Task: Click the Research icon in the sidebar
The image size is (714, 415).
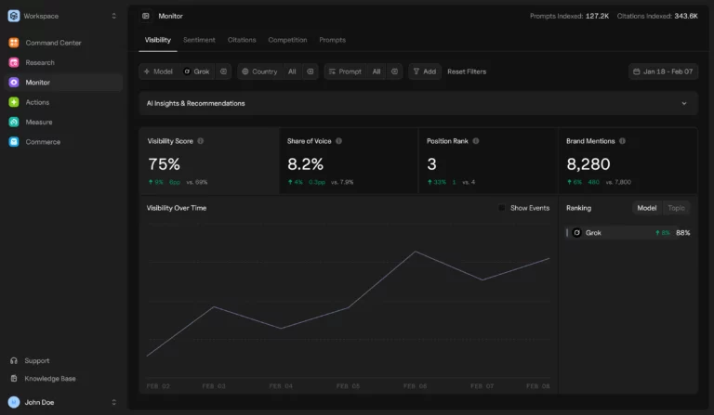Action: click(x=14, y=62)
